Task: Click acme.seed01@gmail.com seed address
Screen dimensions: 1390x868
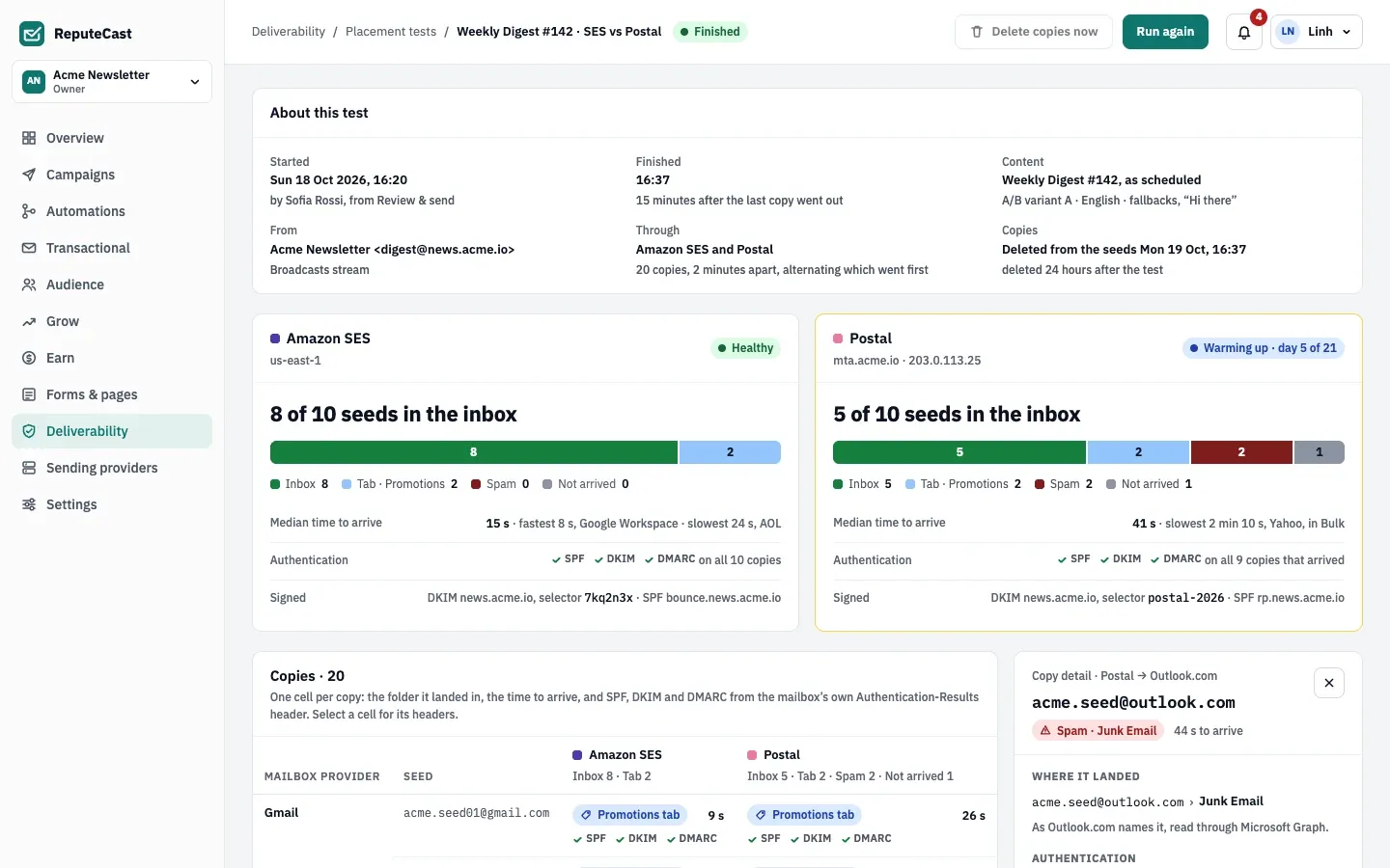Action: click(x=476, y=813)
